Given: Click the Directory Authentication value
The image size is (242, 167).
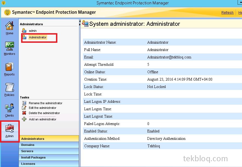Looking at the screenshot, I should [166, 139].
